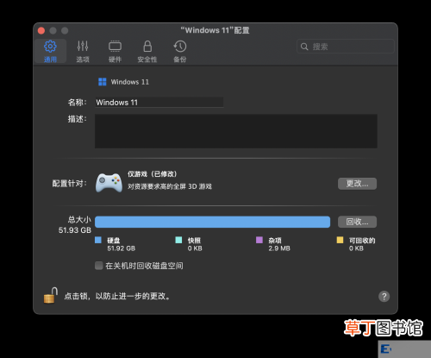The image size is (431, 358).
Task: Open the 通用 general tab gear icon
Action: (50, 47)
